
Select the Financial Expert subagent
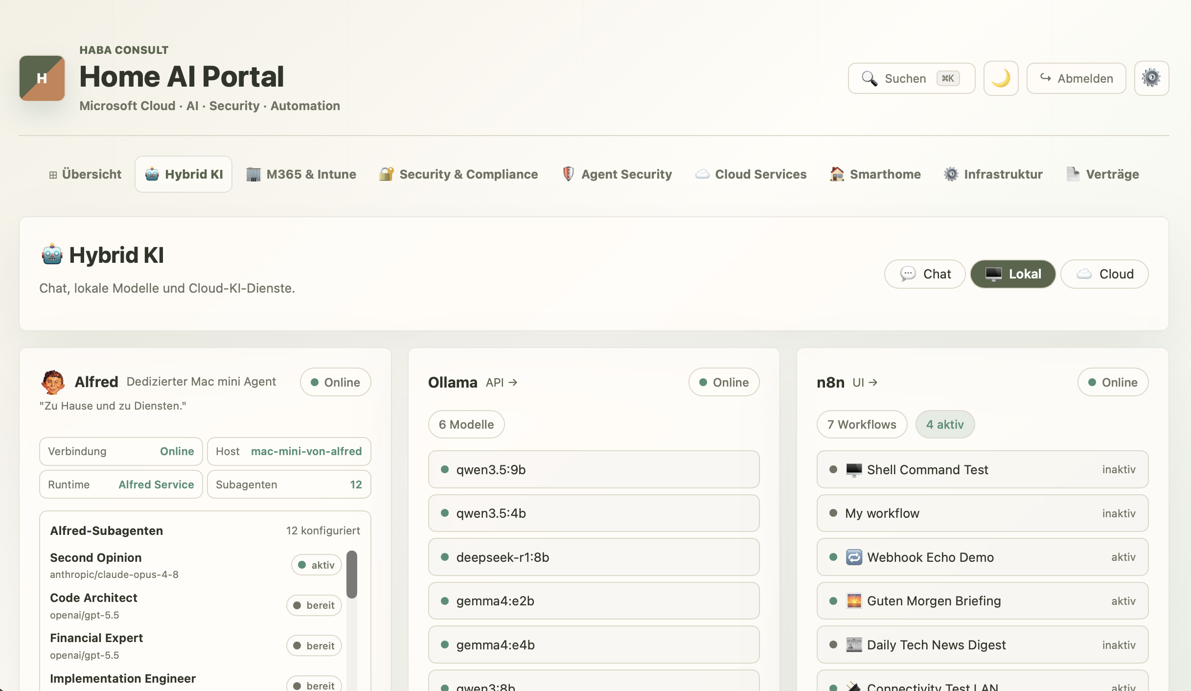196,646
